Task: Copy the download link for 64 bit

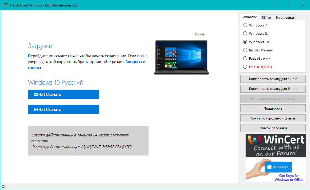Action: coord(273,89)
